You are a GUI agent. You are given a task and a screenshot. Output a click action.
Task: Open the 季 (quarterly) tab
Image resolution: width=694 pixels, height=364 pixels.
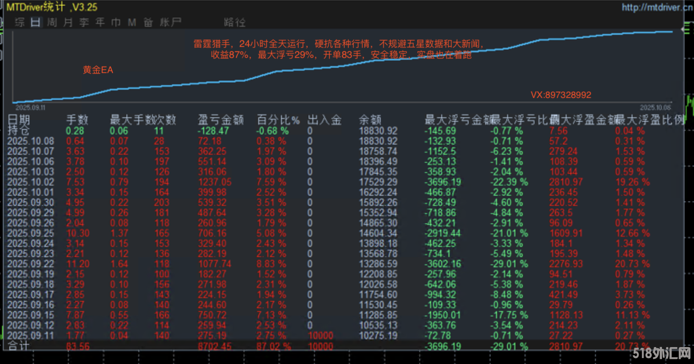click(x=84, y=22)
